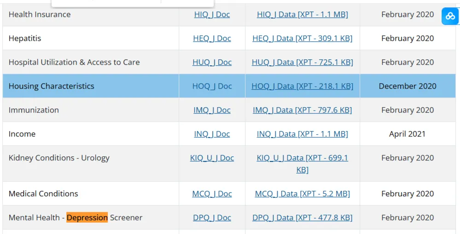Open the HEQ_J Doc link
460x234 pixels.
[x=212, y=38]
